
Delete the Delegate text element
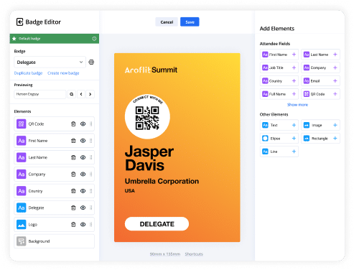pyautogui.click(x=73, y=208)
